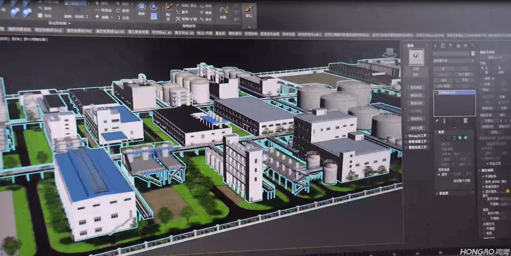This screenshot has width=511, height=256.
Task: Click the object color swatch beside name field
Action: [x=473, y=54]
